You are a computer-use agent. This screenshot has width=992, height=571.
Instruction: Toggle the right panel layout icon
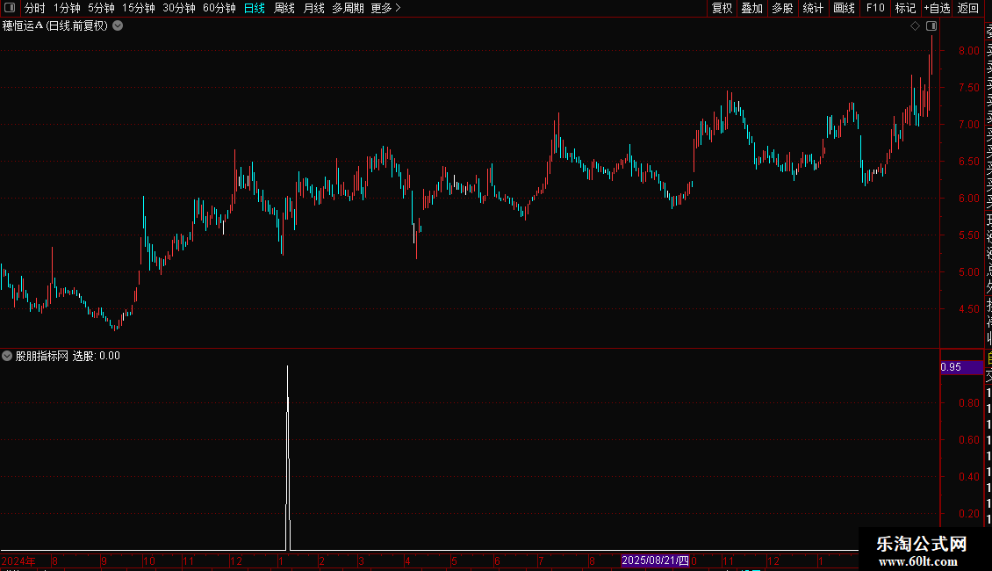[931, 26]
